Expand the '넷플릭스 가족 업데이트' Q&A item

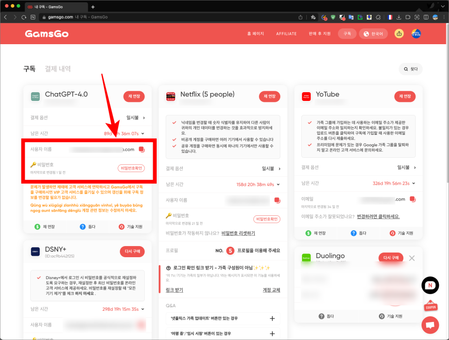[223, 318]
